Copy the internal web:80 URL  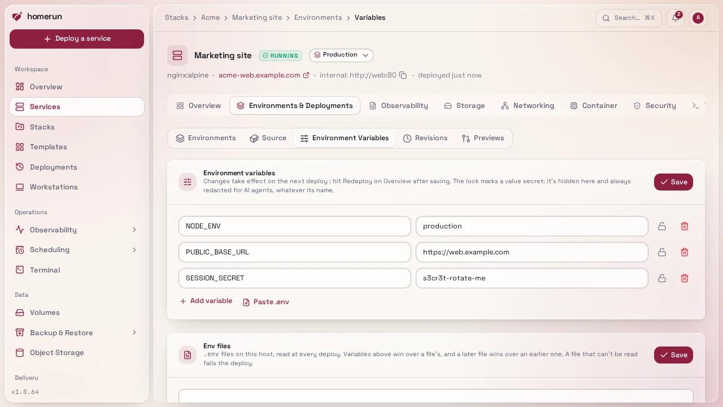[x=403, y=75]
